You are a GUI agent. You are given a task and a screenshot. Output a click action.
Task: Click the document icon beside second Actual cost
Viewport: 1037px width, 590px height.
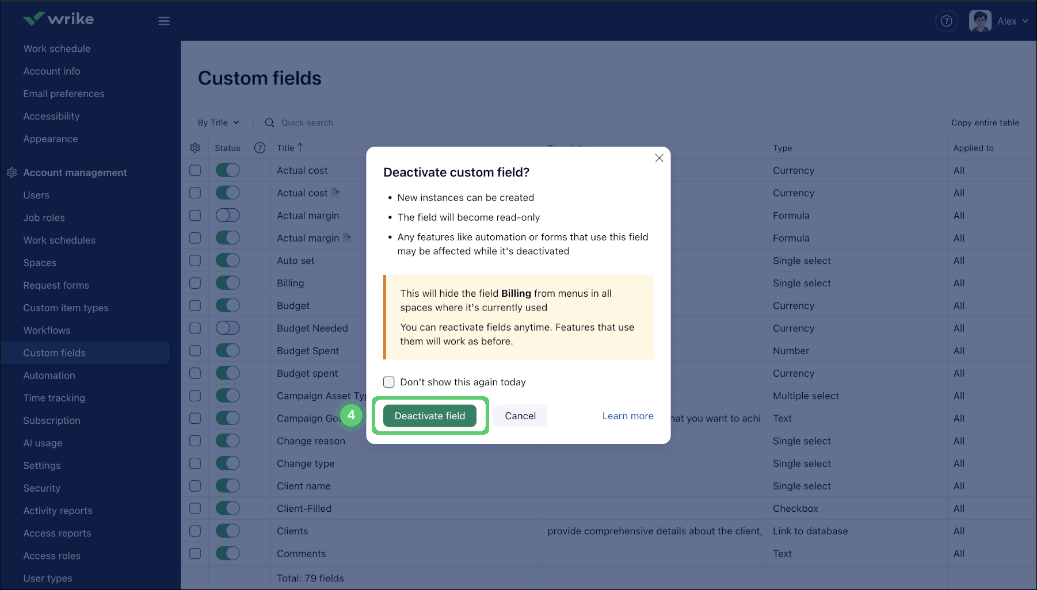coord(335,193)
